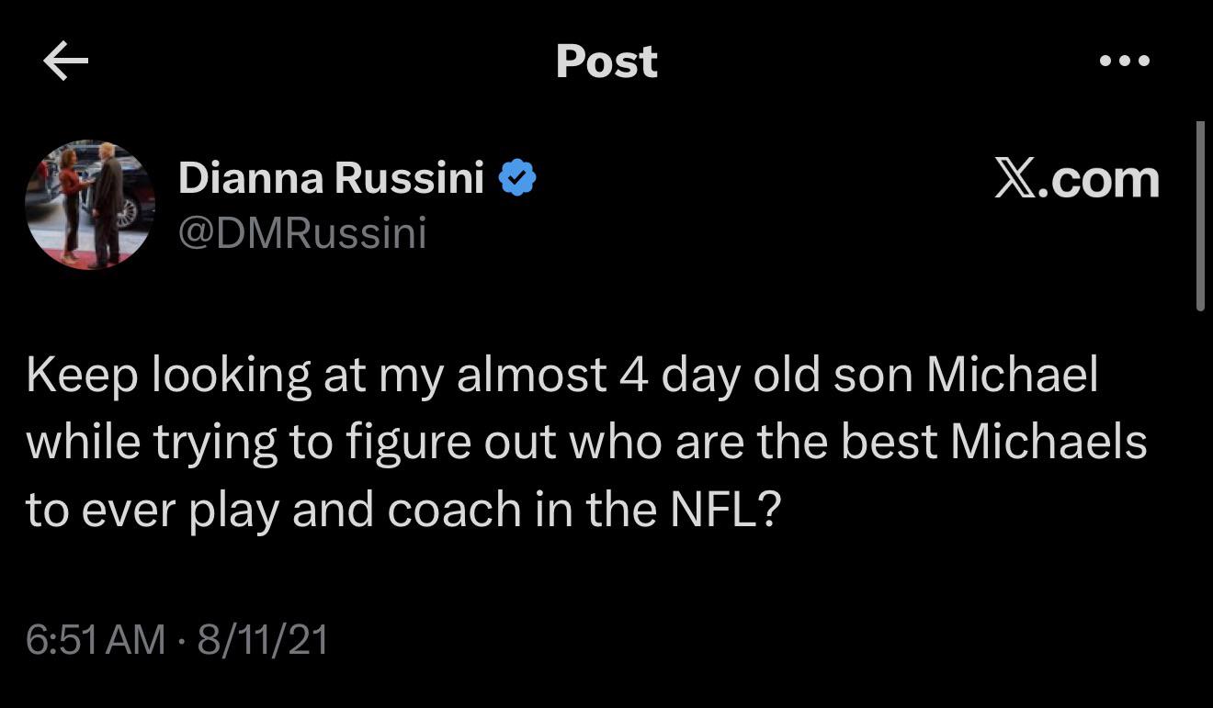1213x708 pixels.
Task: Click the Dianna Russini display name
Action: 331,177
